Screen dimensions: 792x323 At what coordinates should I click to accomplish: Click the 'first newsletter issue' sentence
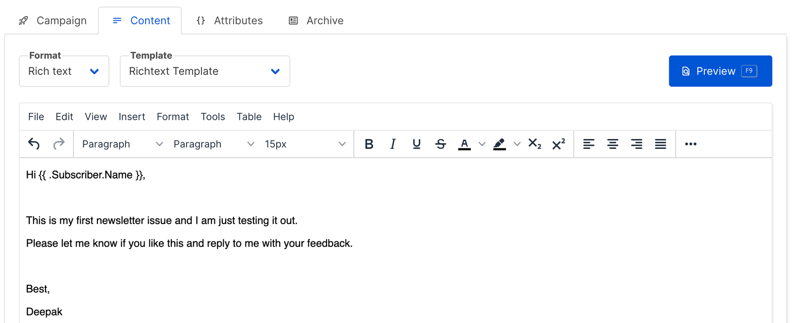tap(162, 221)
